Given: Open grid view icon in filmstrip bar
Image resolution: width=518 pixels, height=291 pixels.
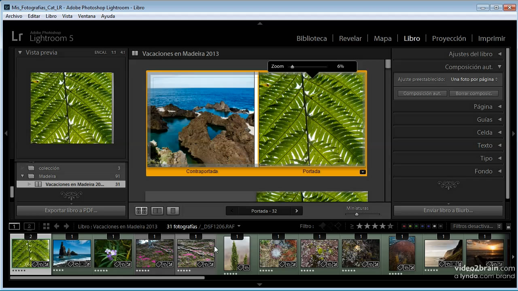Looking at the screenshot, I should (46, 226).
